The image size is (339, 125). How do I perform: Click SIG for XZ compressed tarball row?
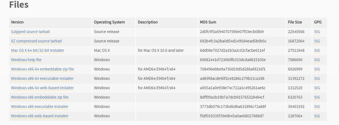tap(317, 41)
